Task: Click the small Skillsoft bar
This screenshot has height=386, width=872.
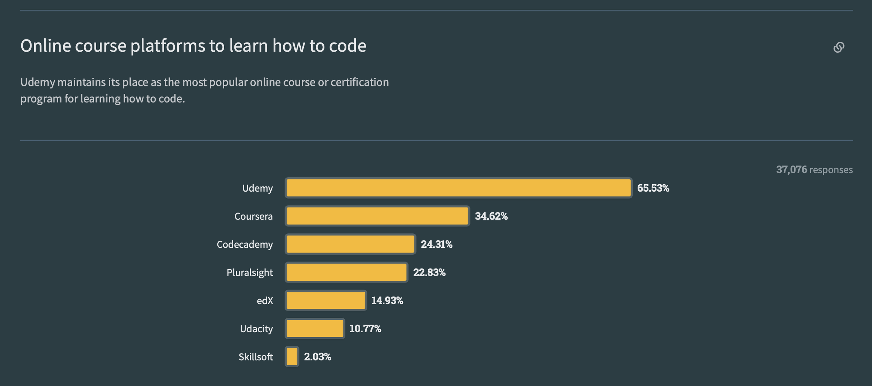Action: click(292, 357)
